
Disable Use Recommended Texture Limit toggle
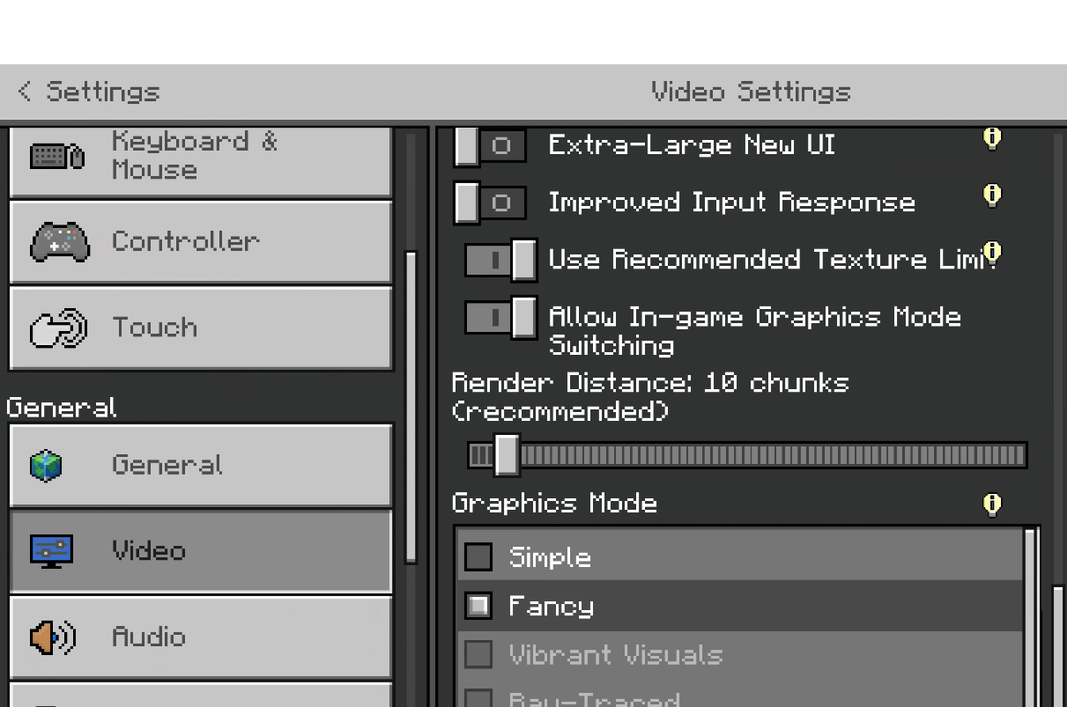pyautogui.click(x=500, y=260)
